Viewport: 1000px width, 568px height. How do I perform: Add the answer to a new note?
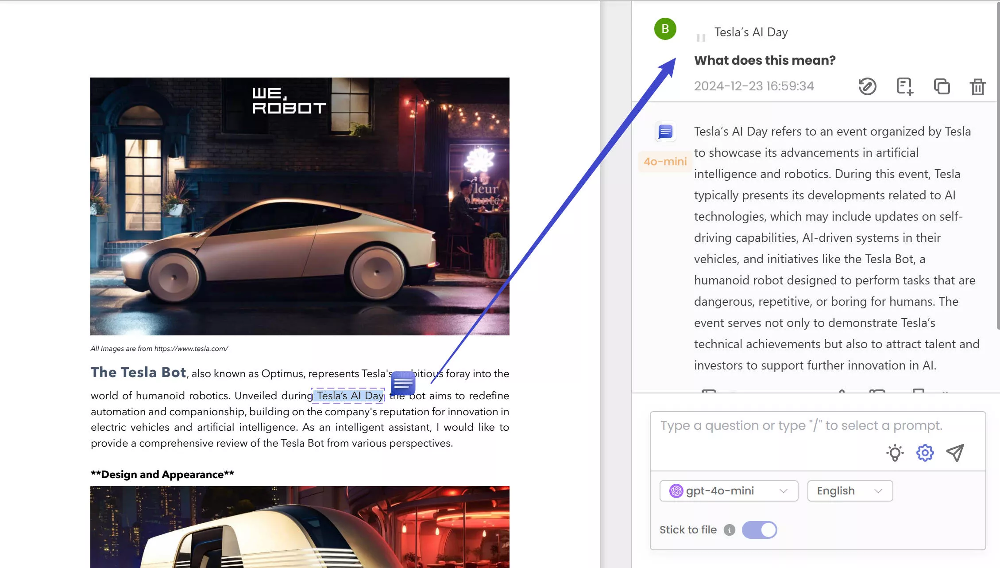[904, 87]
